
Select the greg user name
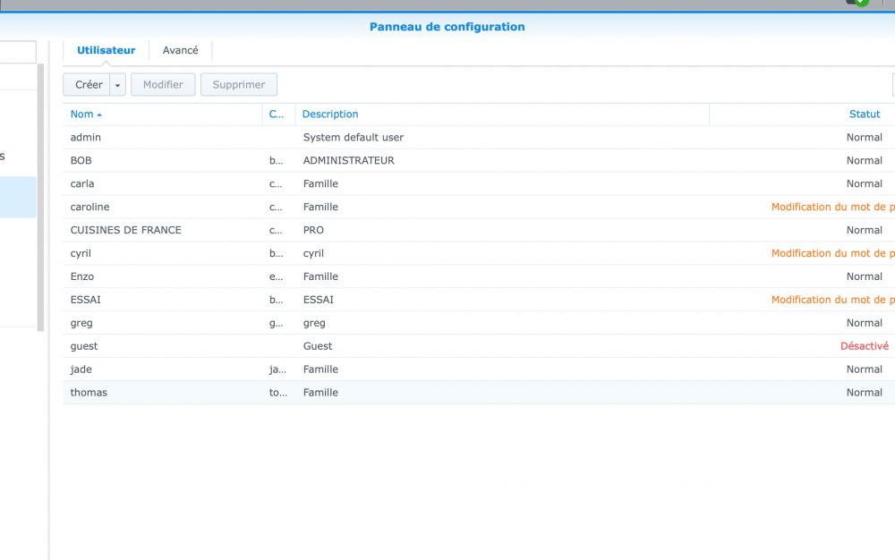pyautogui.click(x=81, y=323)
